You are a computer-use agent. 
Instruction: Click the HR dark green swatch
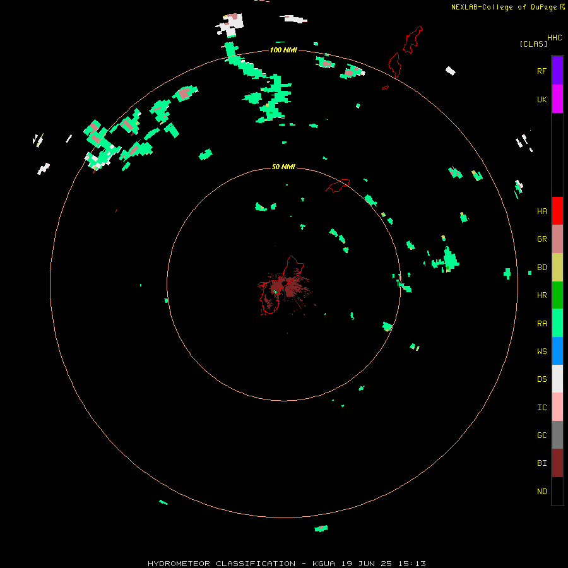coord(557,295)
